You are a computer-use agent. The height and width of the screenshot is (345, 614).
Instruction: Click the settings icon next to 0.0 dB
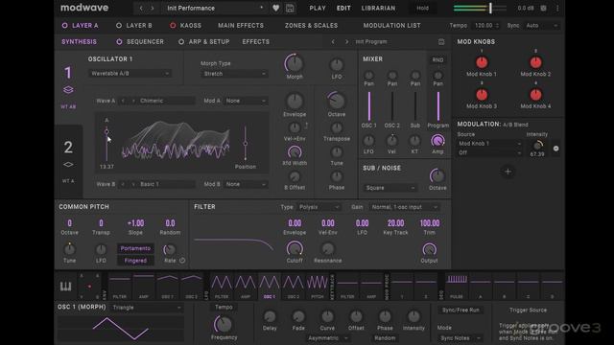pos(544,9)
